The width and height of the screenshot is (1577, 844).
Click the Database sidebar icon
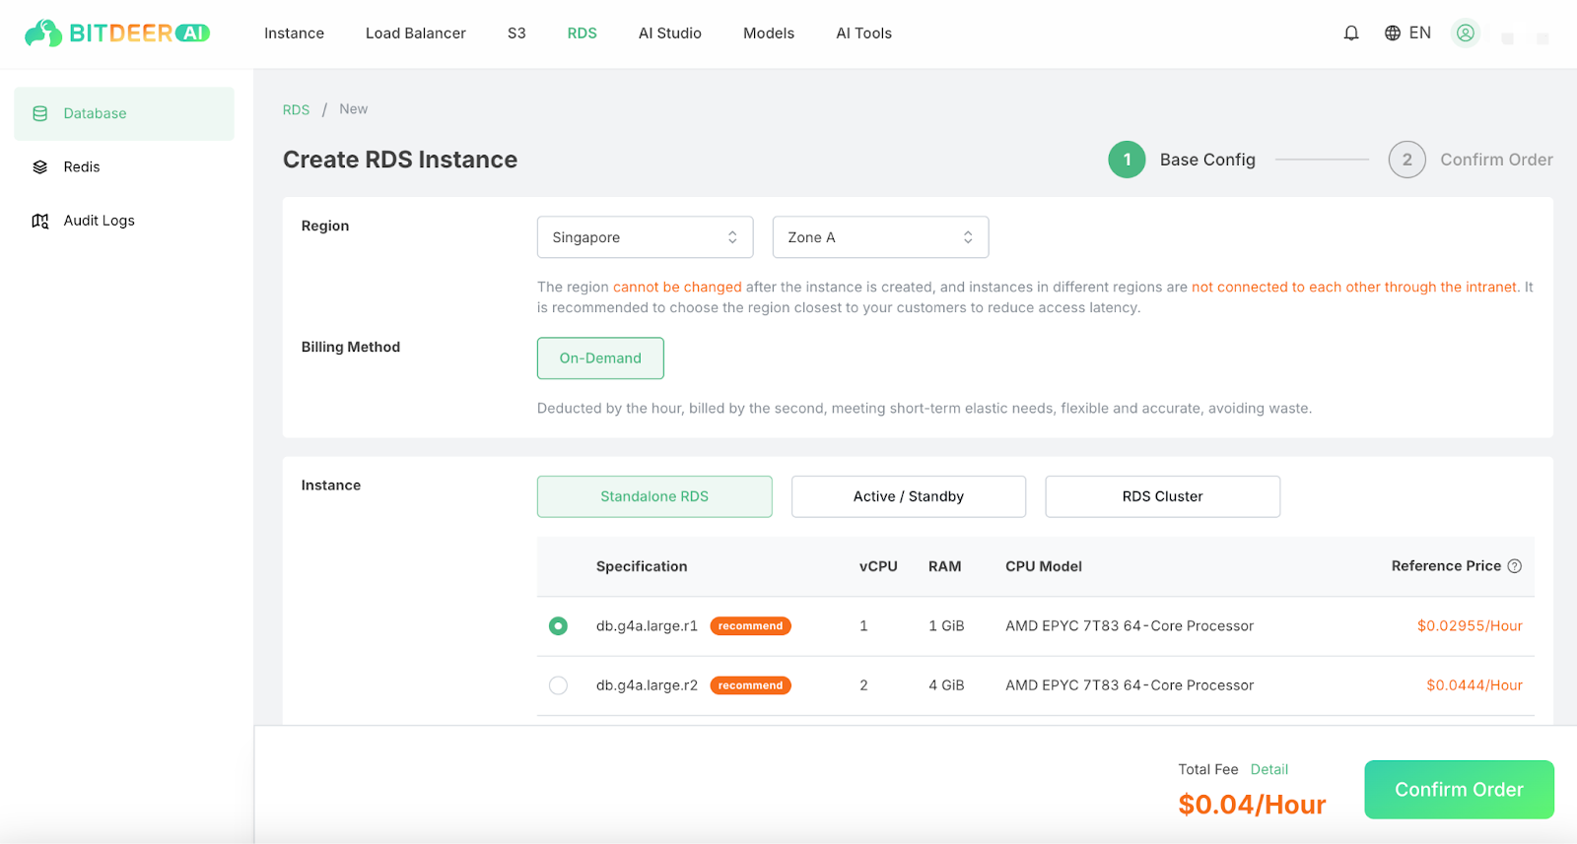click(40, 113)
